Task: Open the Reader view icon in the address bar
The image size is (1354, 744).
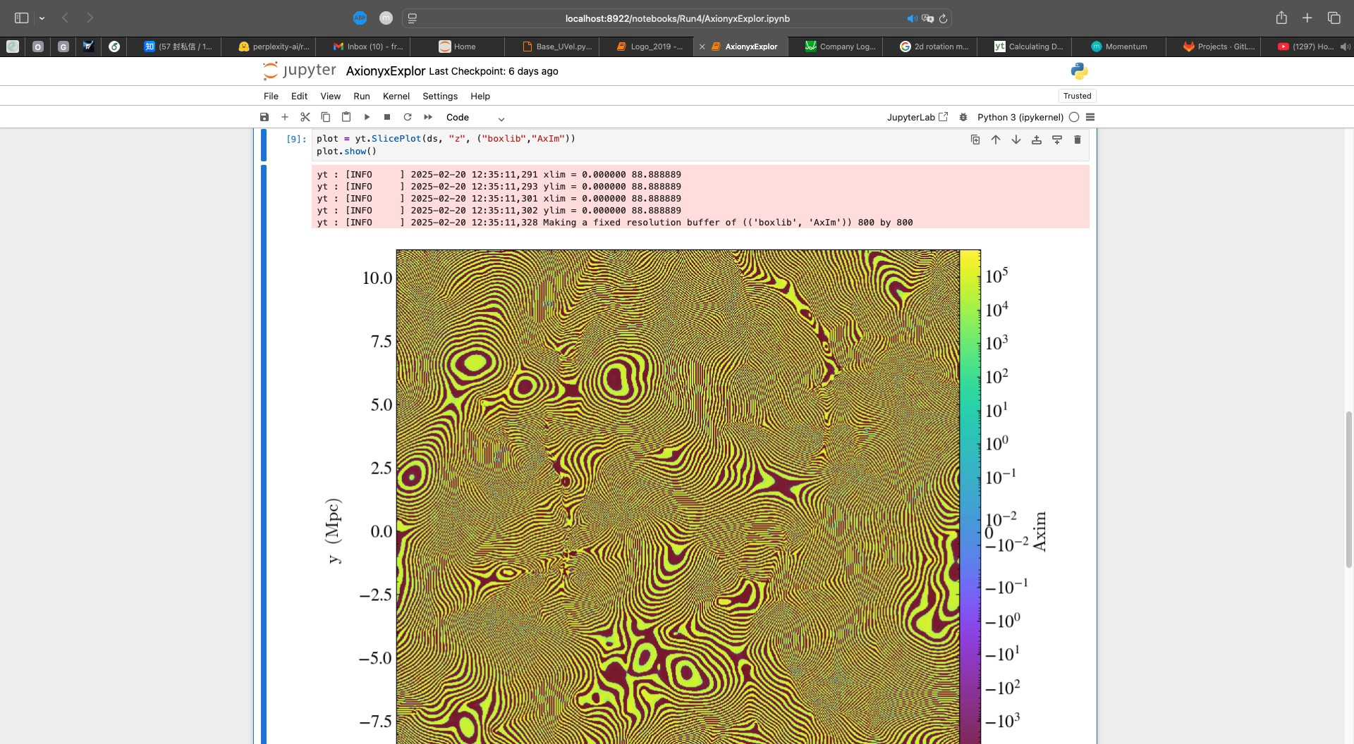Action: (413, 18)
